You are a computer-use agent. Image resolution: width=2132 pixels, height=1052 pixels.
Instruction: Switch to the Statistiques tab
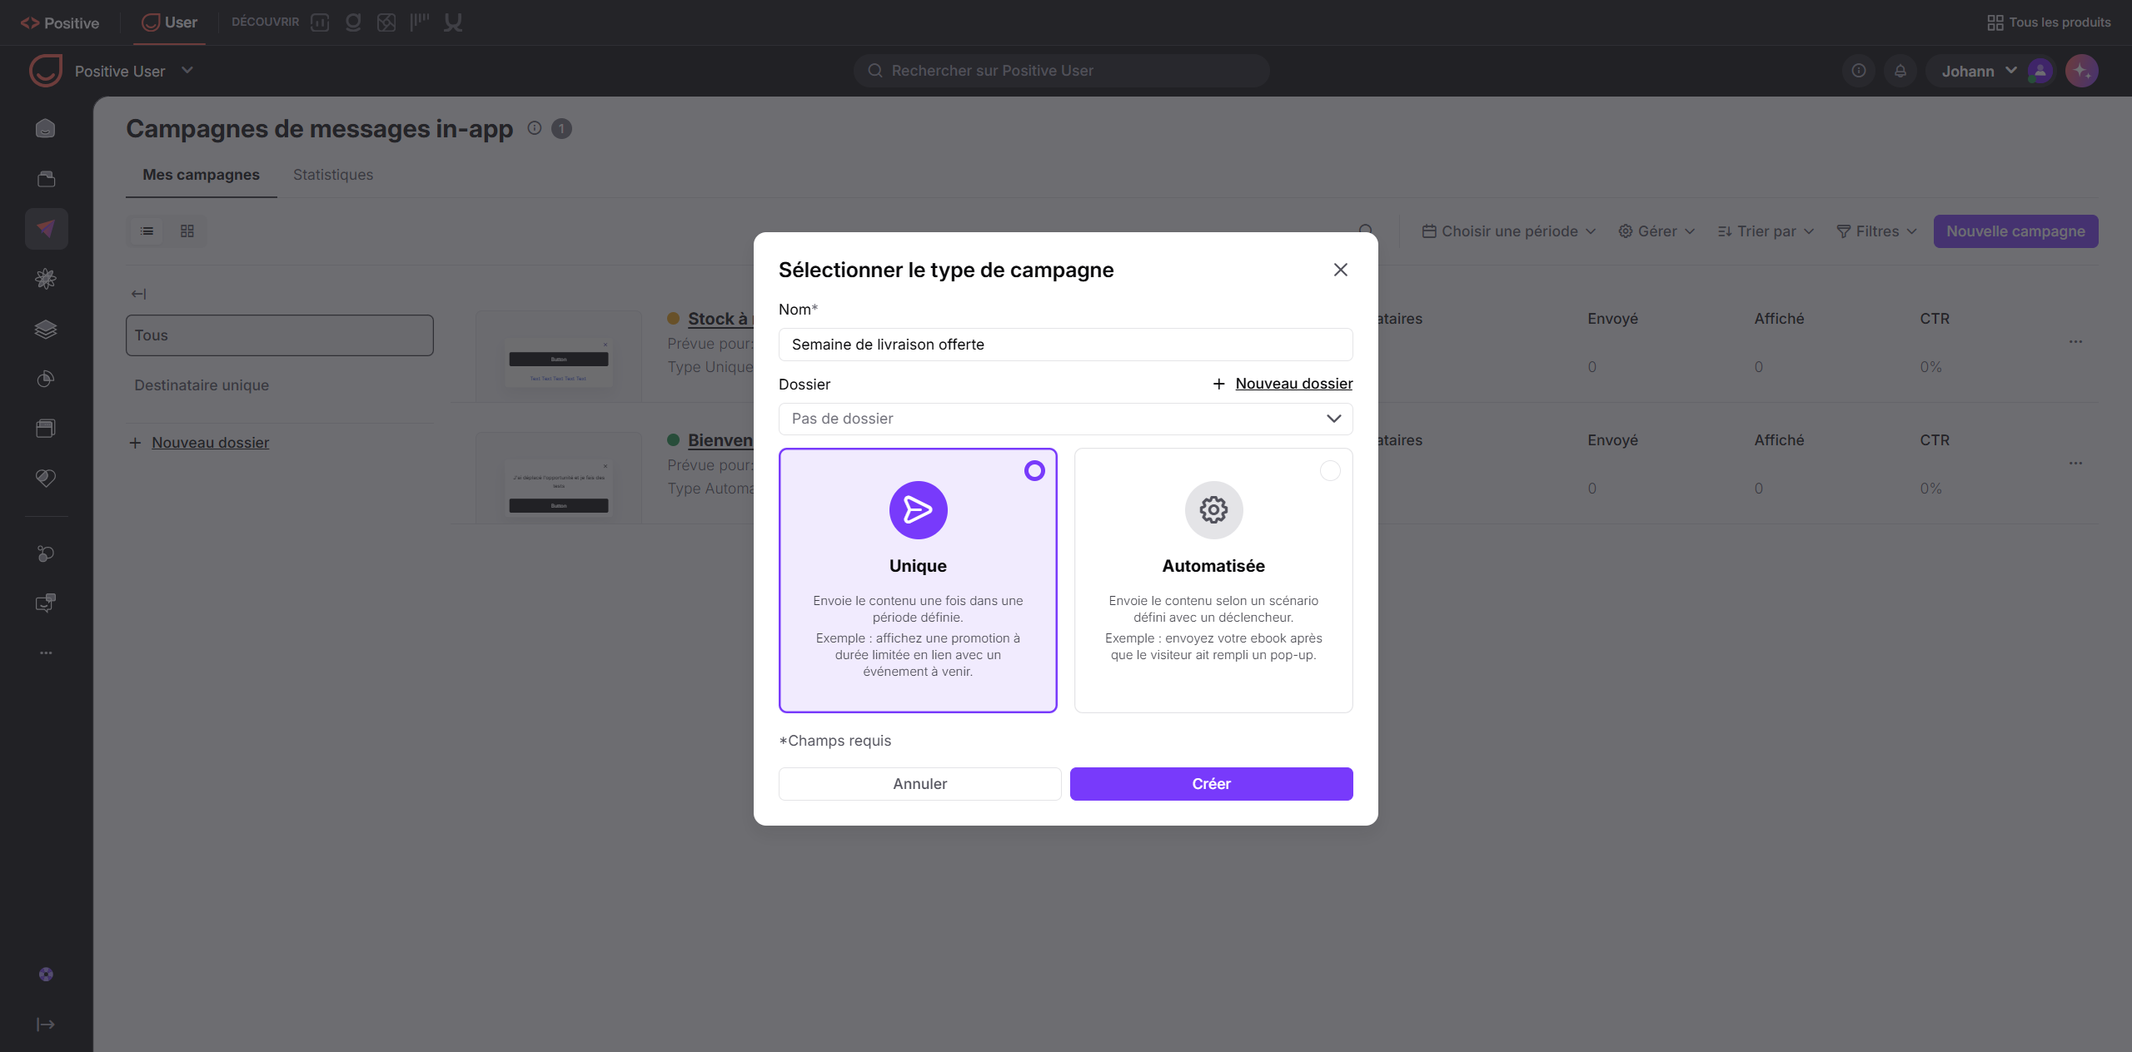(332, 175)
